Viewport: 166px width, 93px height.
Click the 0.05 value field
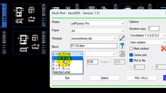93,62
